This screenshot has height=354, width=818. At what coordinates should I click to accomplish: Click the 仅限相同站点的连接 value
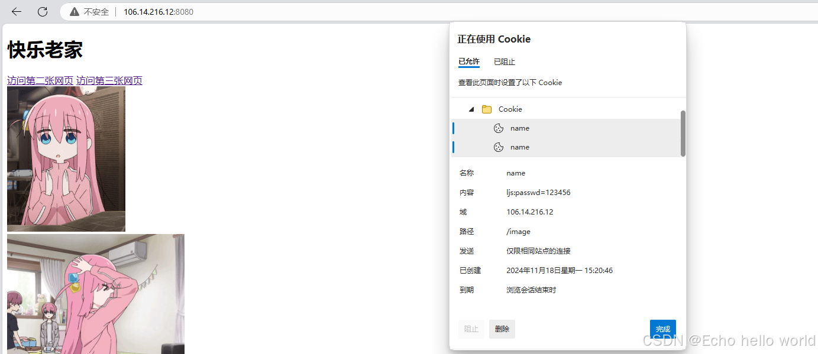pyautogui.click(x=538, y=251)
